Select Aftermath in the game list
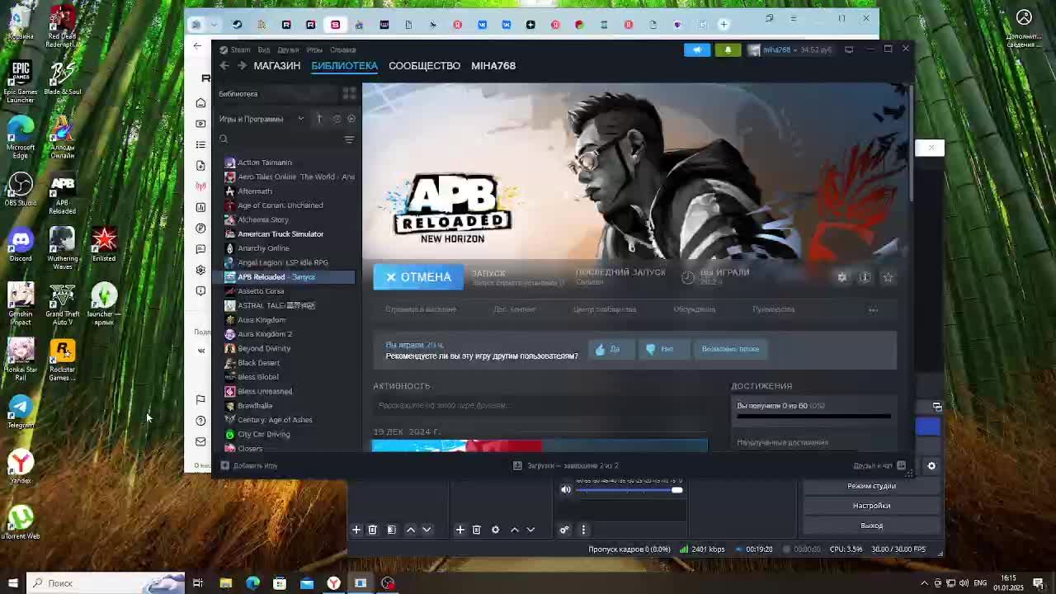Image resolution: width=1056 pixels, height=594 pixels. pos(255,191)
